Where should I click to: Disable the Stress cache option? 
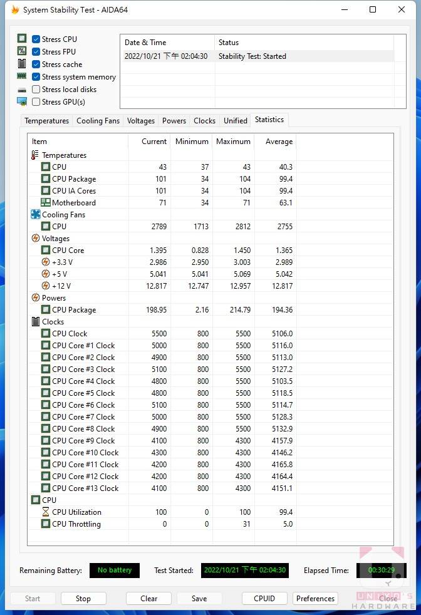(36, 65)
